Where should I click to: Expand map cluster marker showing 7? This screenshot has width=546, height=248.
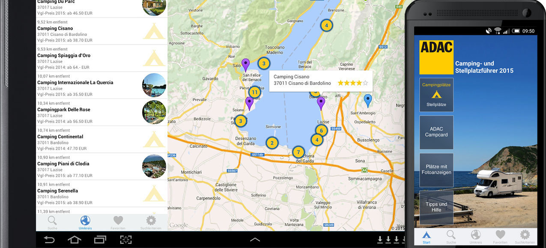click(298, 152)
